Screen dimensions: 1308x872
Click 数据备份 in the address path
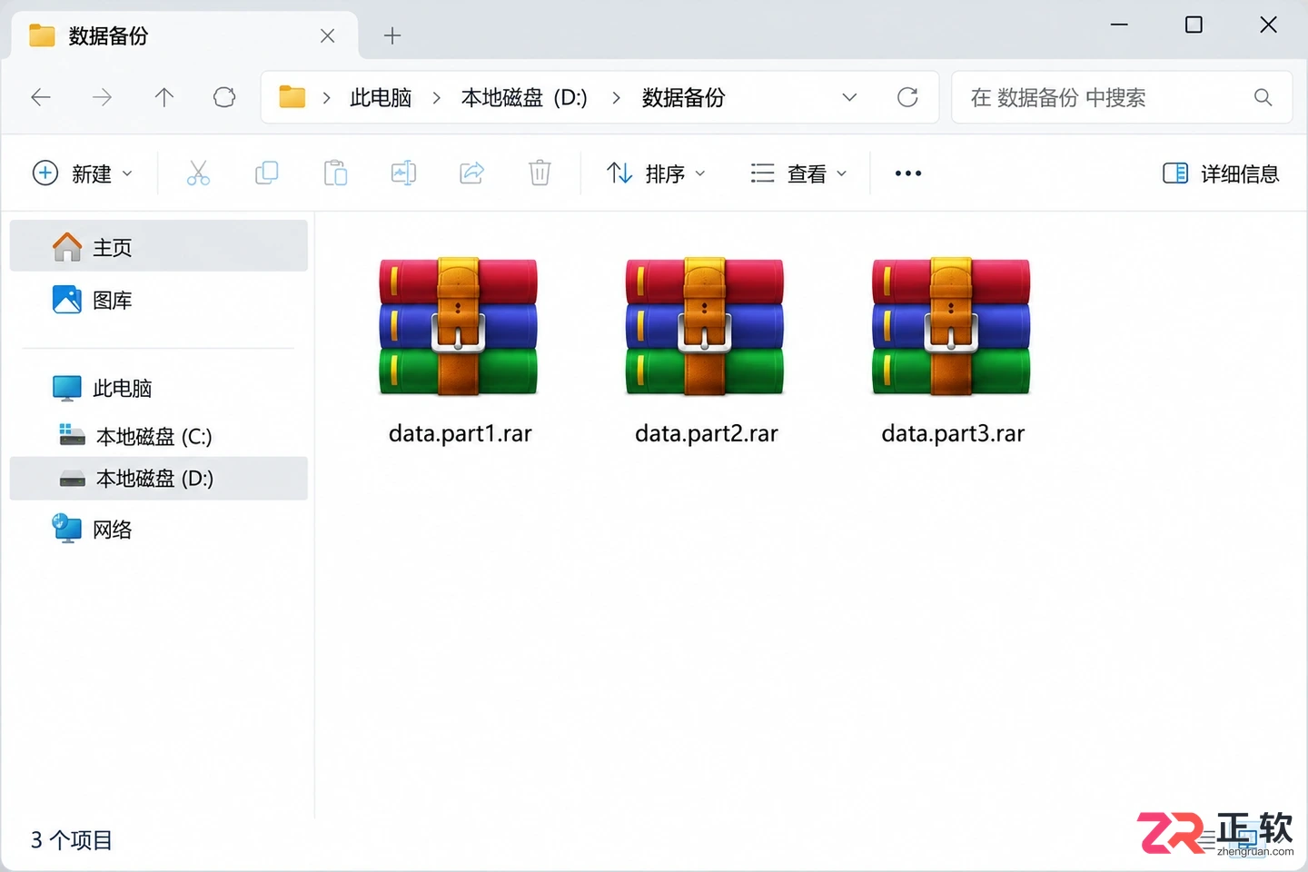click(684, 97)
